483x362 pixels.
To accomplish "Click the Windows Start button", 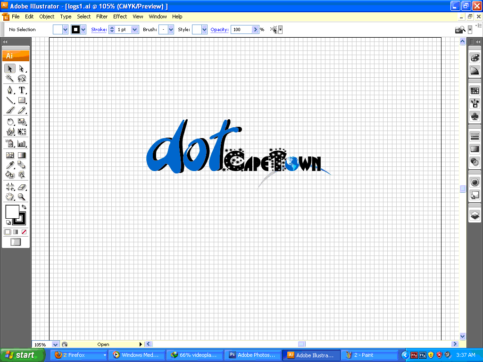I will point(20,355).
